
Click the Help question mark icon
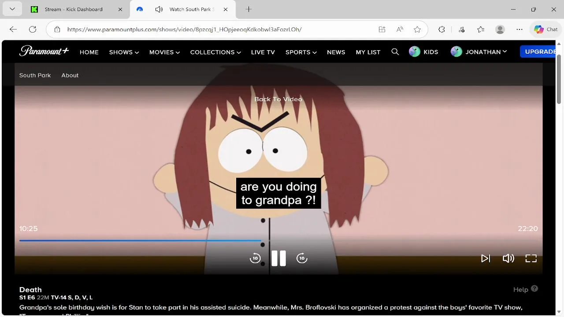tap(534, 289)
